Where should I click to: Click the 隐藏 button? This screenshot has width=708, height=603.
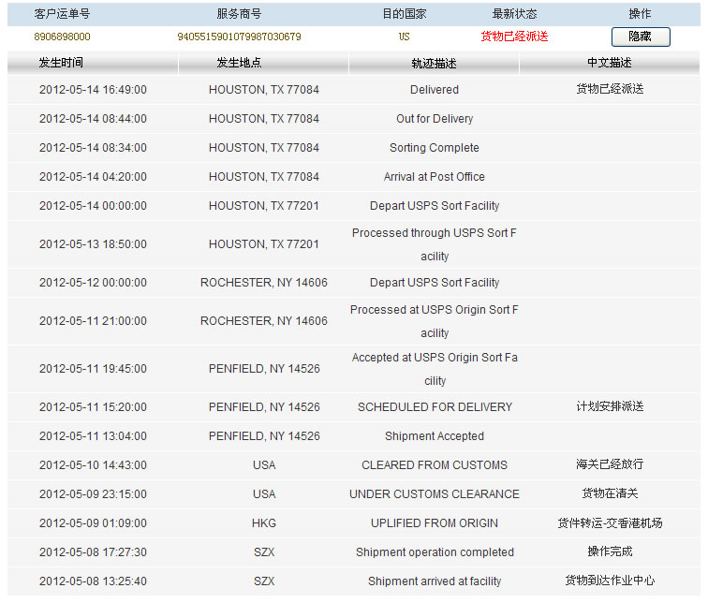coord(641,37)
